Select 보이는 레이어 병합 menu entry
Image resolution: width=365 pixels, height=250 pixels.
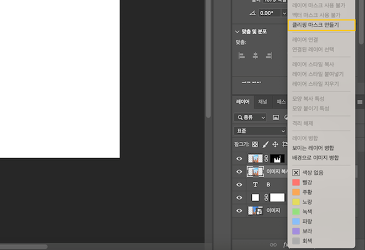tap(313, 148)
